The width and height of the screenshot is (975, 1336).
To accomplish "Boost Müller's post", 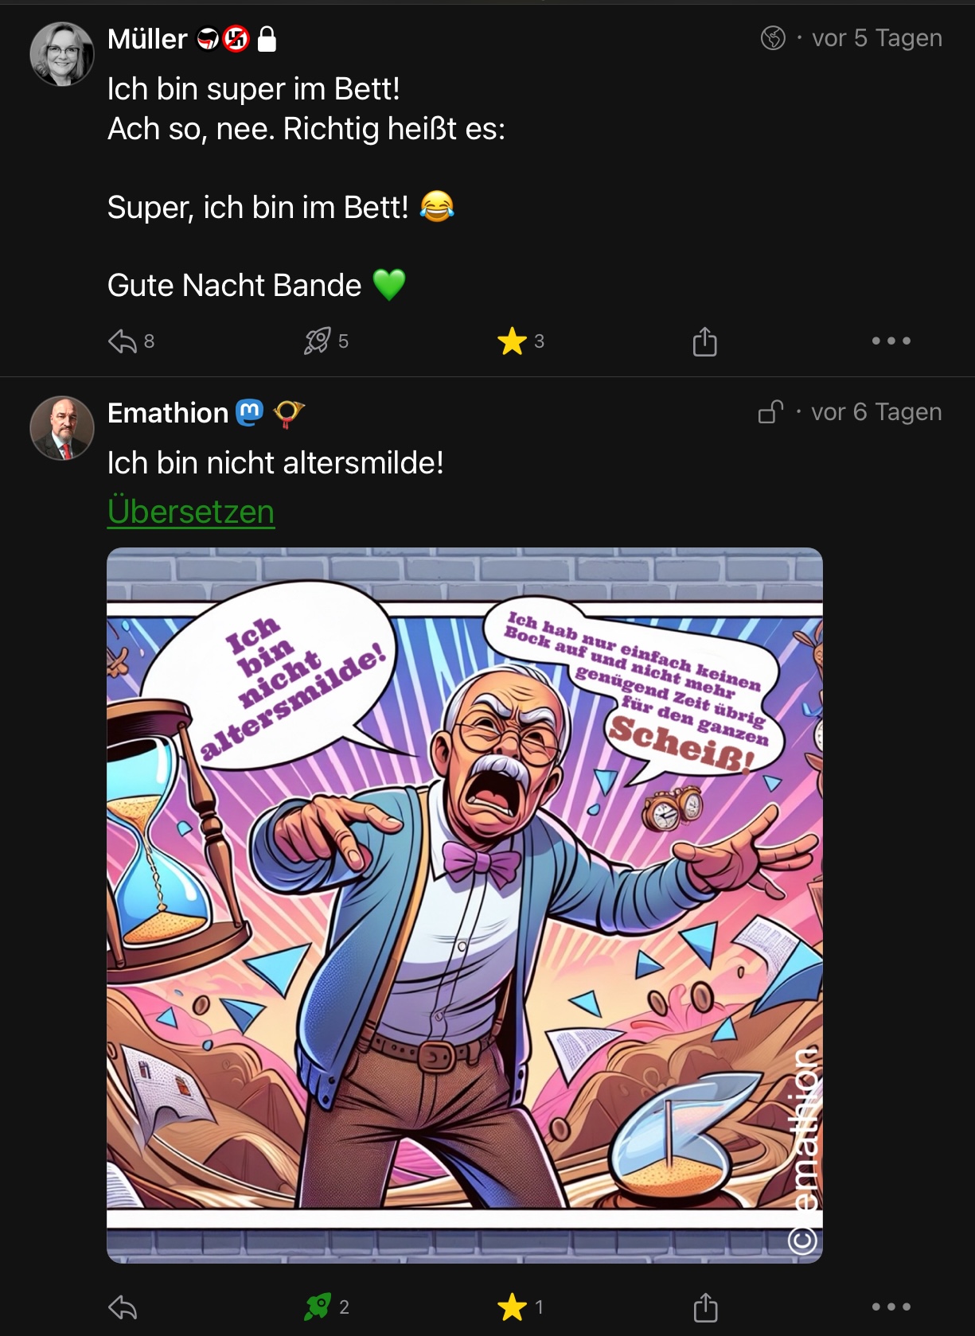I will pos(317,341).
